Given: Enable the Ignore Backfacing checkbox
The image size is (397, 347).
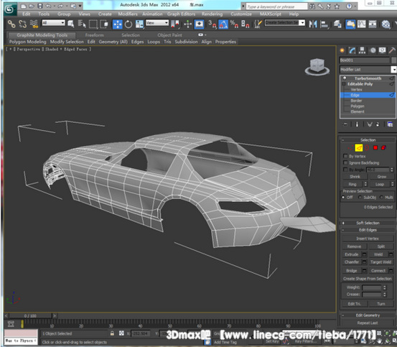Looking at the screenshot, I should (345, 162).
